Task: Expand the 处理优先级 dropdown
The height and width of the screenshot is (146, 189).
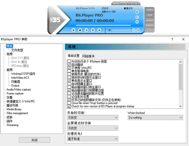Action: click(x=93, y=138)
